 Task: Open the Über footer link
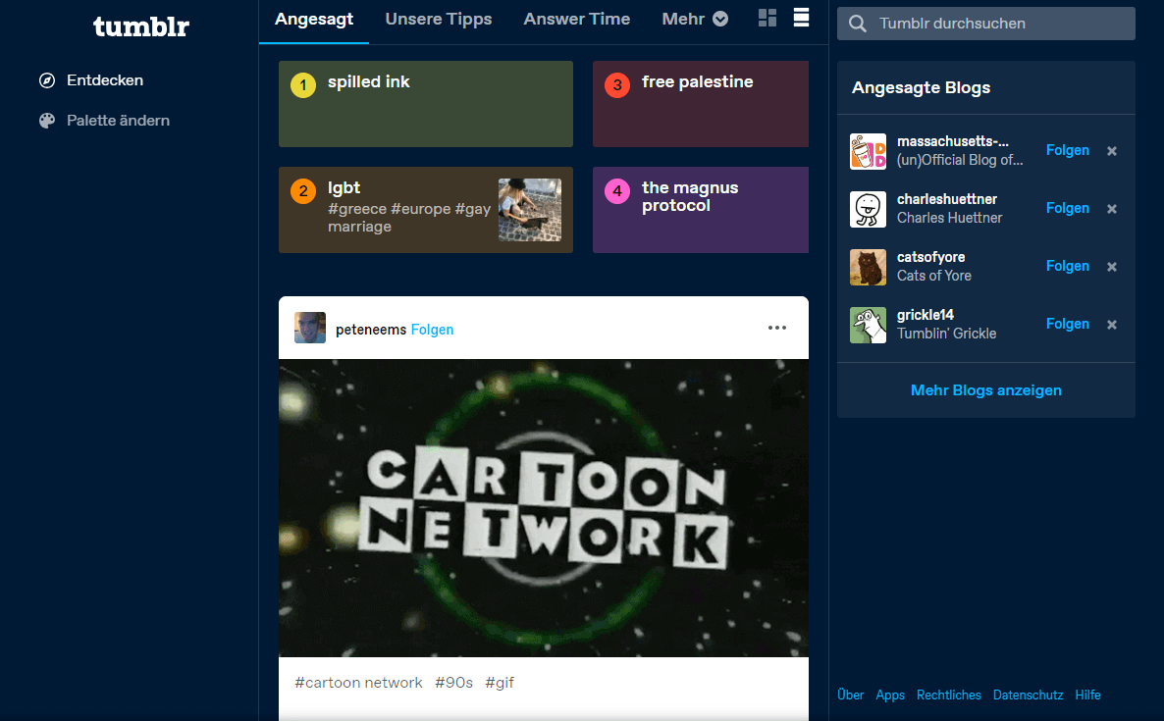click(851, 695)
